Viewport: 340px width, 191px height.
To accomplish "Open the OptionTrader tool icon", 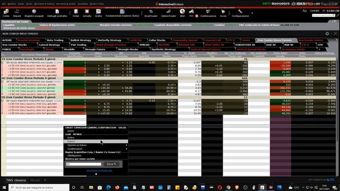I will (x=168, y=13).
